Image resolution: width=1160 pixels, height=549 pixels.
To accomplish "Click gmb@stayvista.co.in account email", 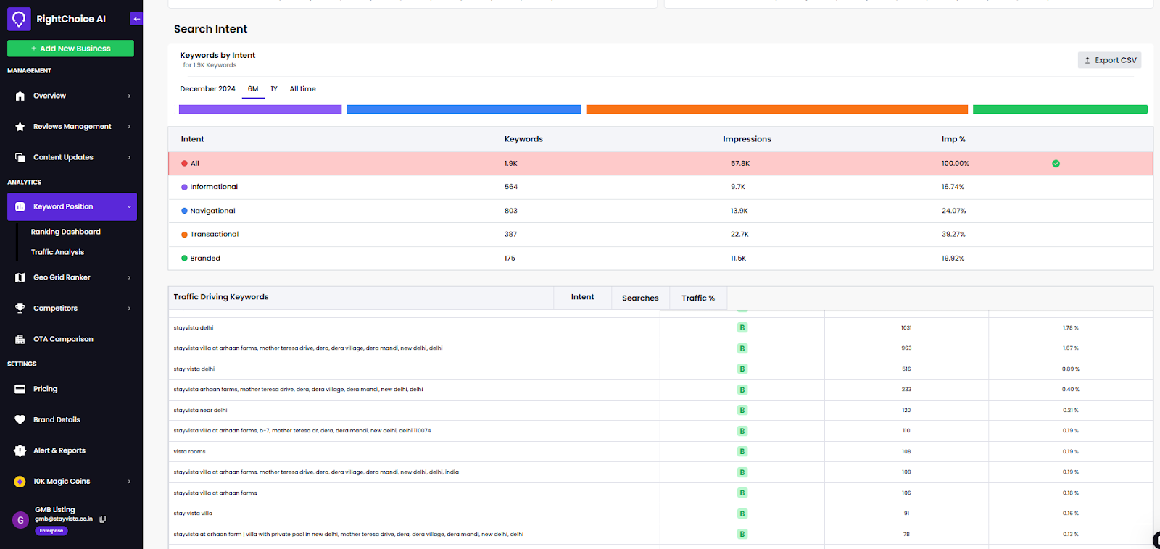I will coord(64,519).
